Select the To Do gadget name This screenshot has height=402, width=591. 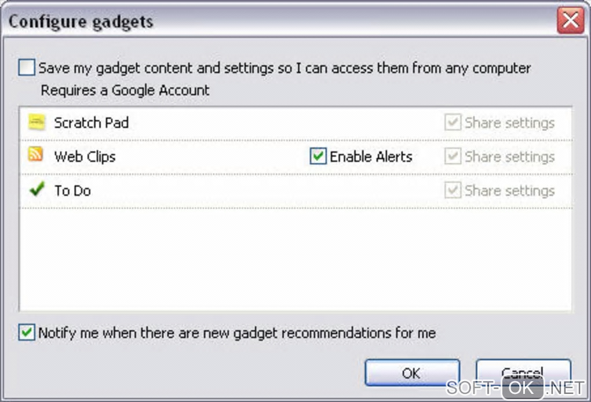click(72, 191)
